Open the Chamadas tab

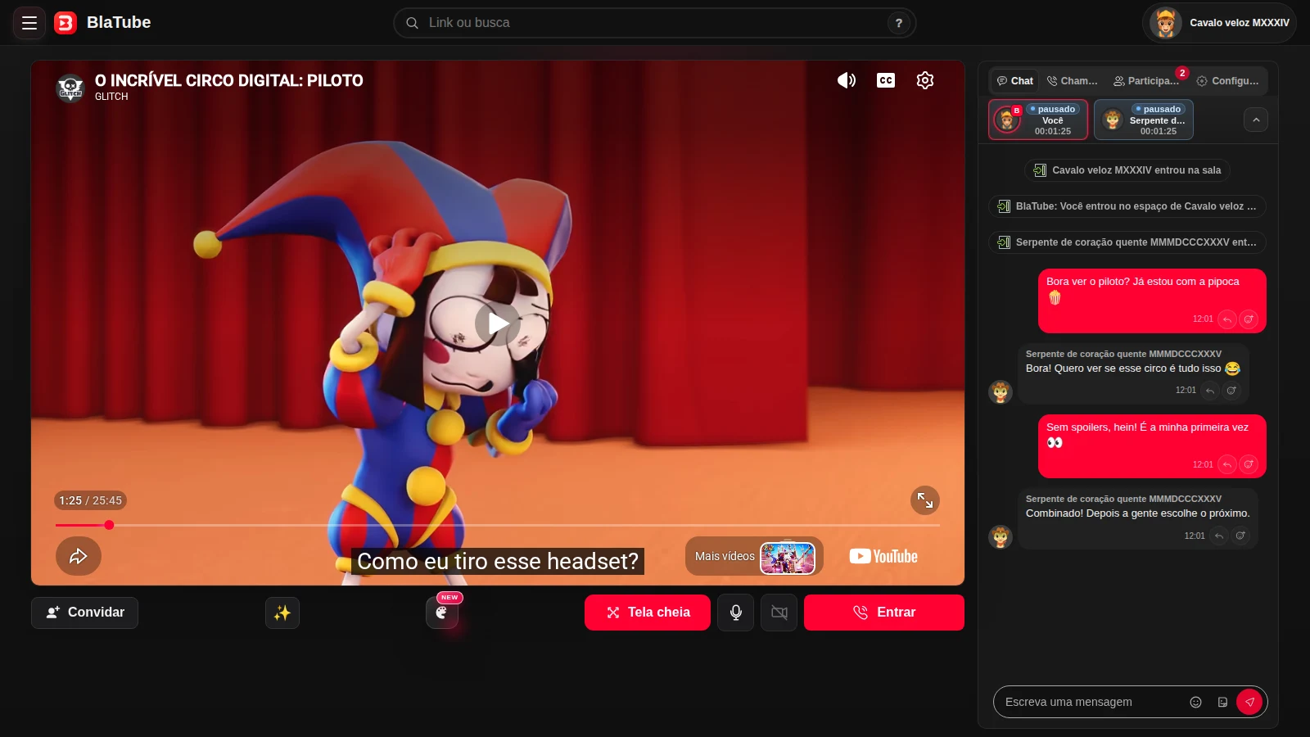1073,81
